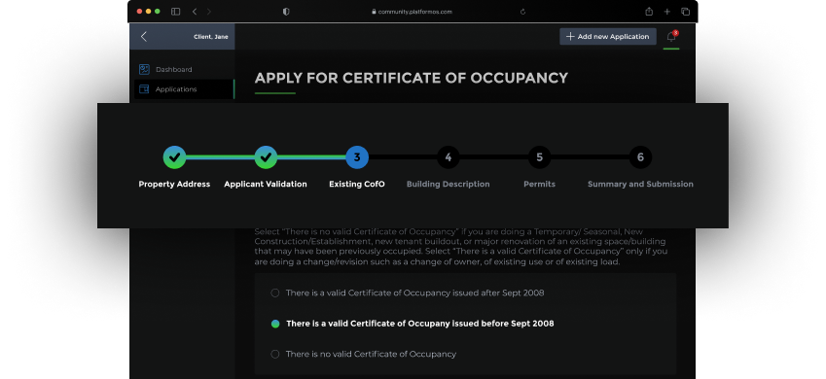This screenshot has width=826, height=379.
Task: Click Add new Application button
Action: click(608, 36)
